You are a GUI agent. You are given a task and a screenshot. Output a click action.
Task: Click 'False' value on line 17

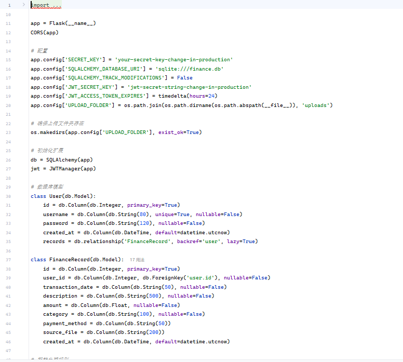tap(185, 78)
